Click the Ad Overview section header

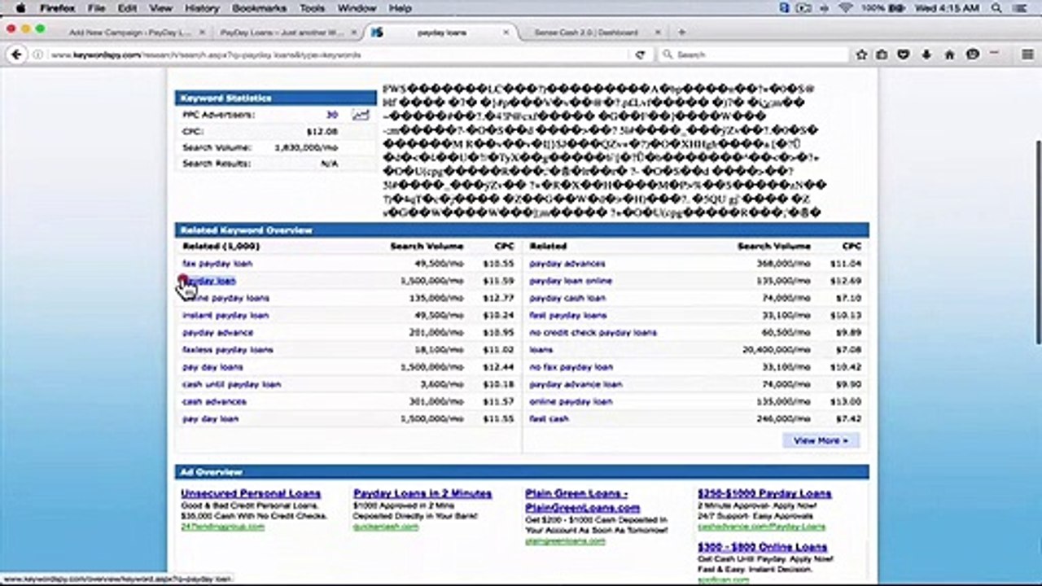522,472
